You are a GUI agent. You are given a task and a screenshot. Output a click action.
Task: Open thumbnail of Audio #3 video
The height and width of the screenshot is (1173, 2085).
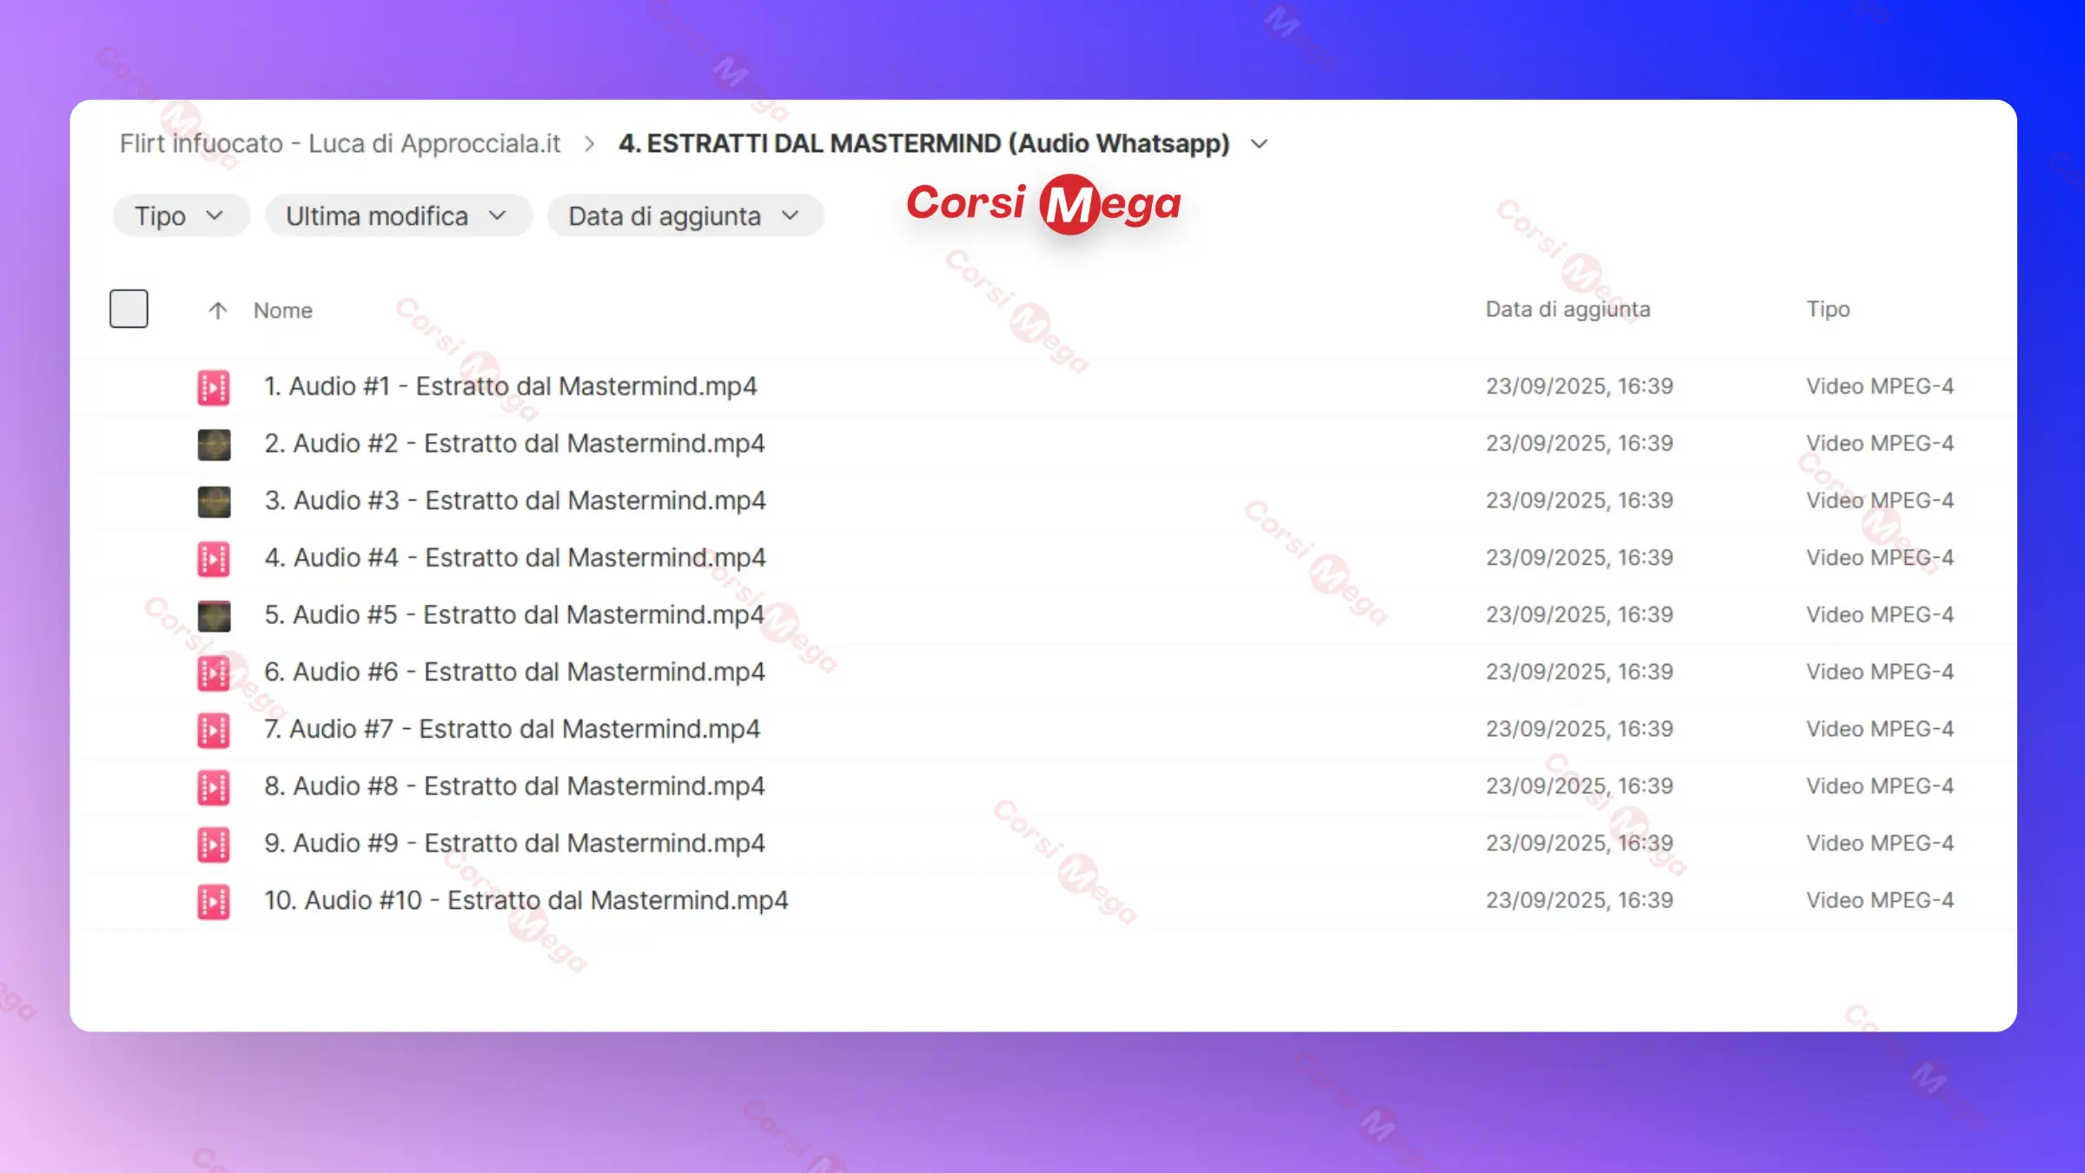(214, 501)
